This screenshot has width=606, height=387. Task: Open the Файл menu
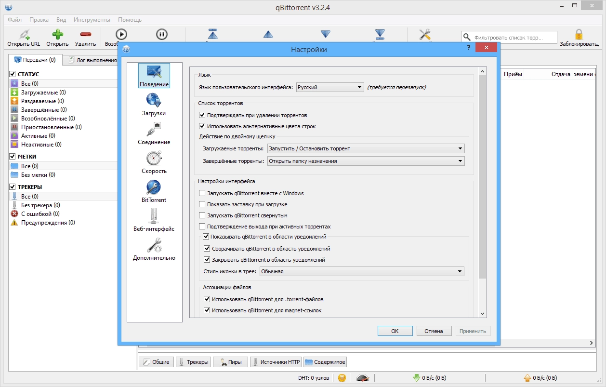point(14,20)
